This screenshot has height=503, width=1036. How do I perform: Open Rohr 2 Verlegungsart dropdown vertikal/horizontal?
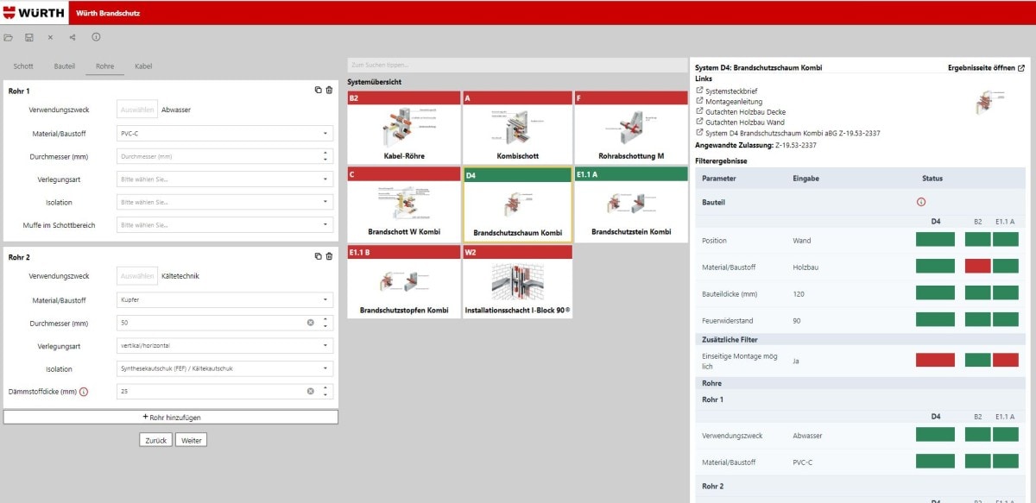coord(224,345)
